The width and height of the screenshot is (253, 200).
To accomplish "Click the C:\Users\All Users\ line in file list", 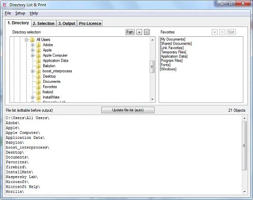I will point(28,118).
